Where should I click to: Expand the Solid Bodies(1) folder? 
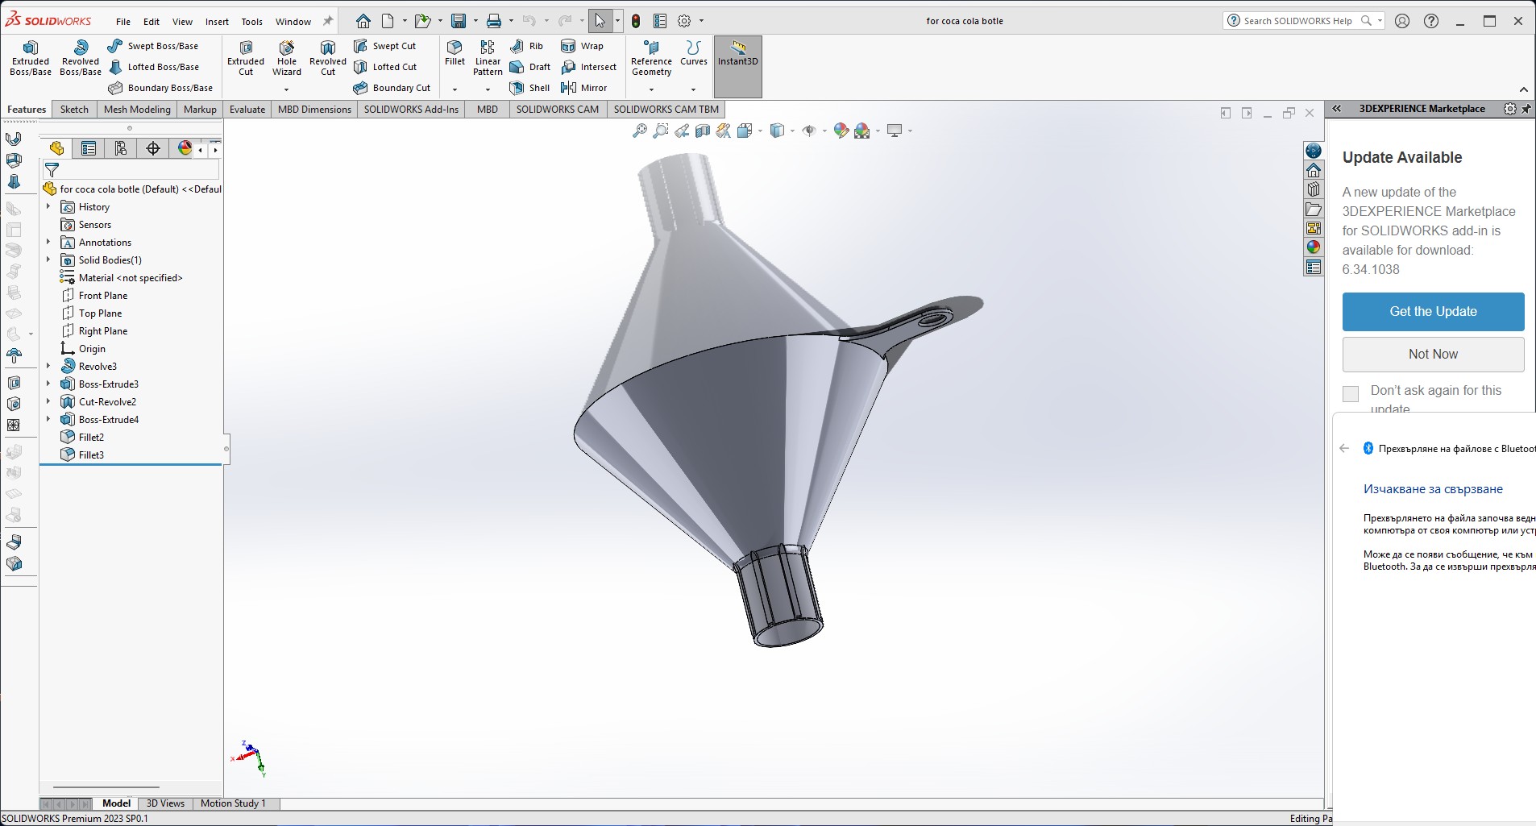[x=48, y=259]
